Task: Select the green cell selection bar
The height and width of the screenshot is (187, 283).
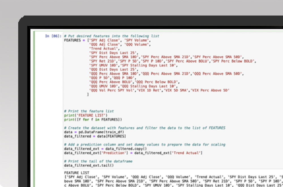Action: pyautogui.click(x=34, y=109)
